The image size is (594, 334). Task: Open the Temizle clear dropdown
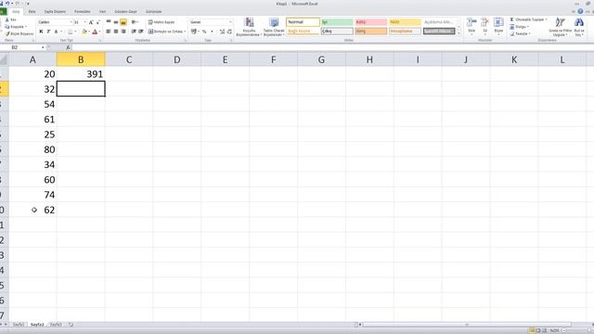(x=520, y=33)
